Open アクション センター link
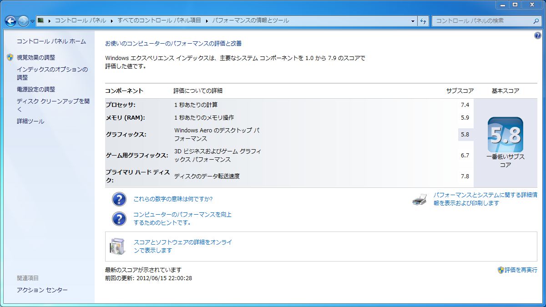Image resolution: width=546 pixels, height=307 pixels. point(42,290)
